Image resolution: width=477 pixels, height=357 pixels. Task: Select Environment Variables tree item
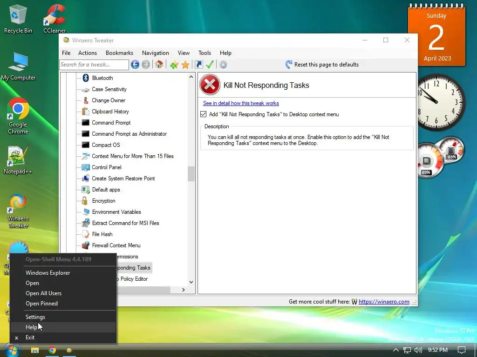(116, 212)
